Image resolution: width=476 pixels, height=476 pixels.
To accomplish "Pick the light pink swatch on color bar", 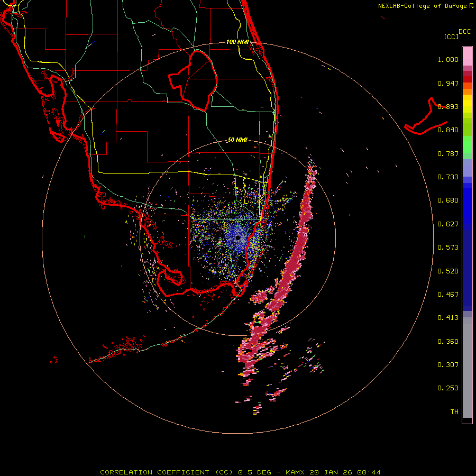I will [467, 57].
